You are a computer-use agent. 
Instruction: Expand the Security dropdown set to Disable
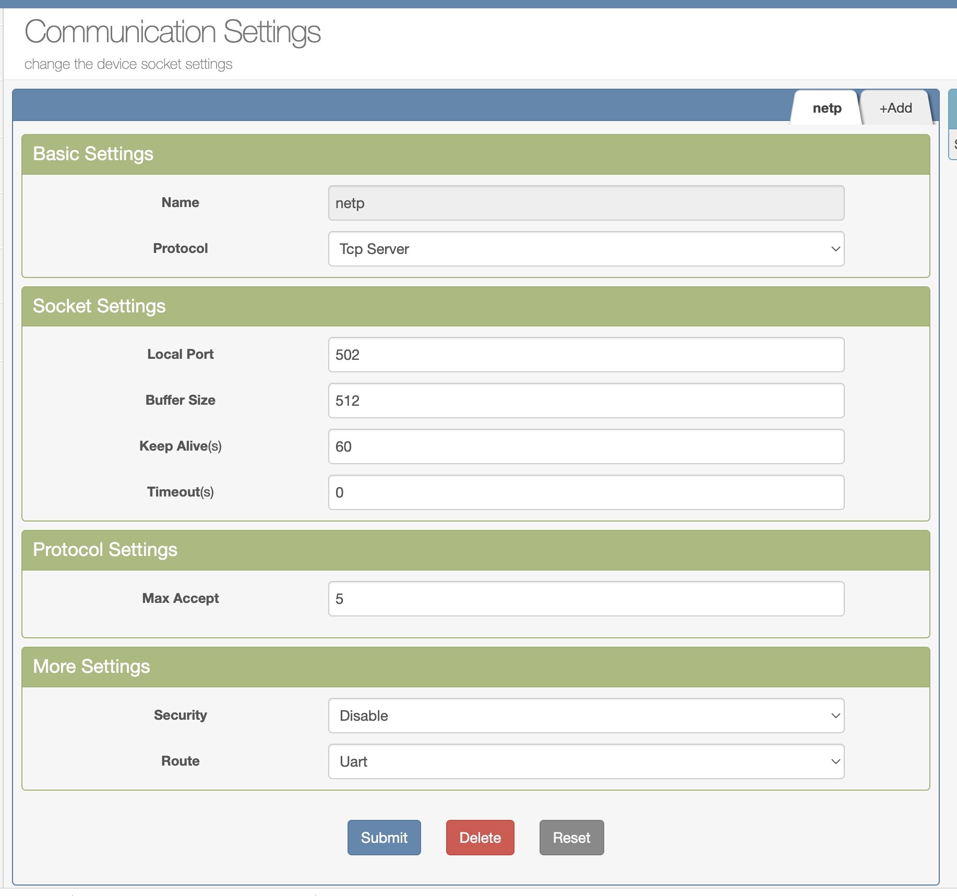[x=586, y=716]
